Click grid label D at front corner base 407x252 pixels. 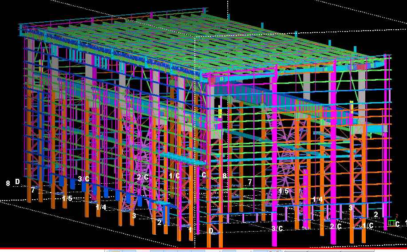pyautogui.click(x=211, y=231)
